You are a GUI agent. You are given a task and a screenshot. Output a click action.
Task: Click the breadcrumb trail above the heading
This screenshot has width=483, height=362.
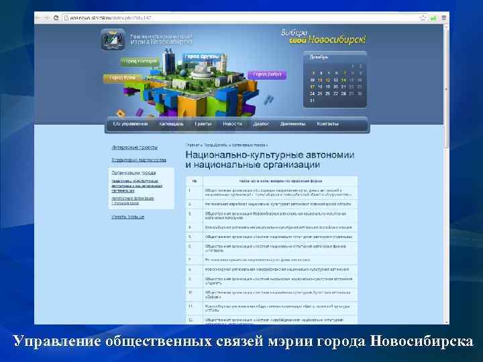(227, 145)
